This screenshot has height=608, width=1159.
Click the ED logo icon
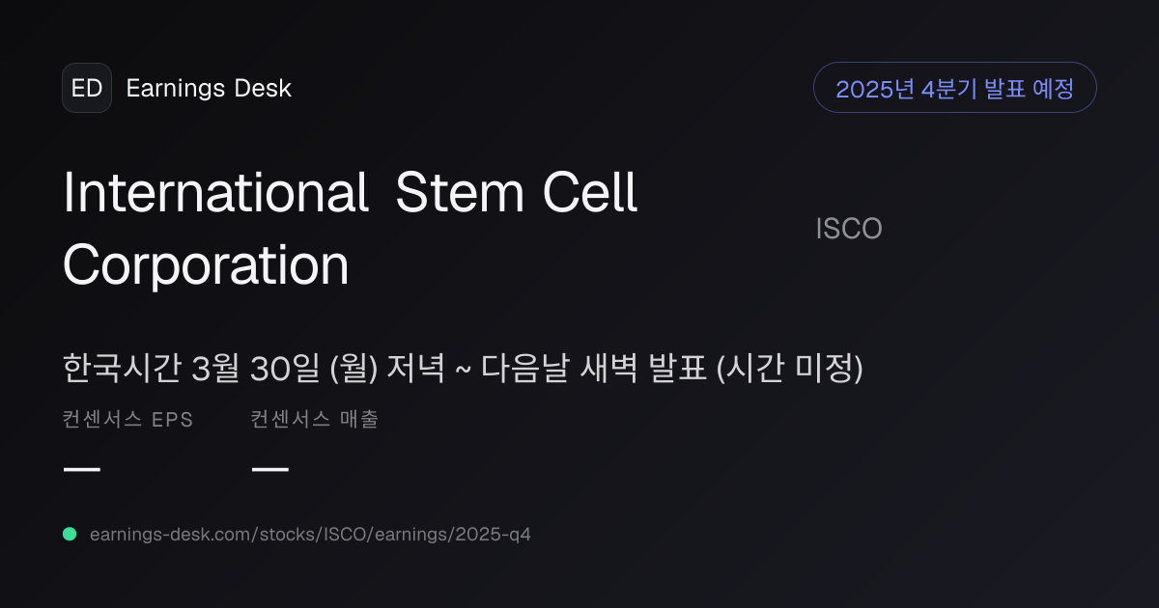pos(87,88)
